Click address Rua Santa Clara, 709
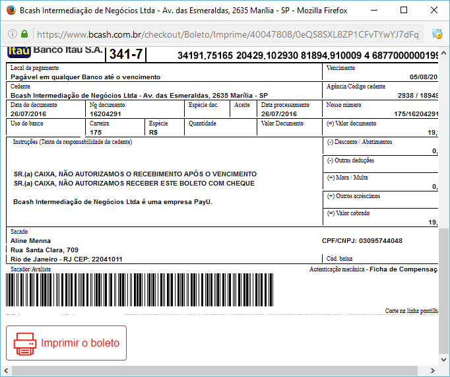 pyautogui.click(x=44, y=250)
